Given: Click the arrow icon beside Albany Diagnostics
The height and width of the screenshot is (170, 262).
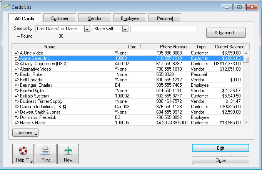Looking at the screenshot, I should [x=17, y=64].
